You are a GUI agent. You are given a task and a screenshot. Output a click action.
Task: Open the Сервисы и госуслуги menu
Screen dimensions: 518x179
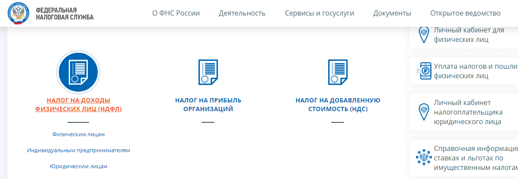(320, 13)
